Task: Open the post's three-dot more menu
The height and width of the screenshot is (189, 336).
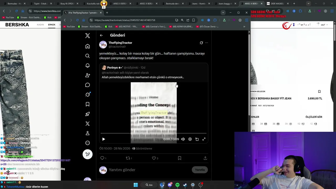Action: pos(207,43)
